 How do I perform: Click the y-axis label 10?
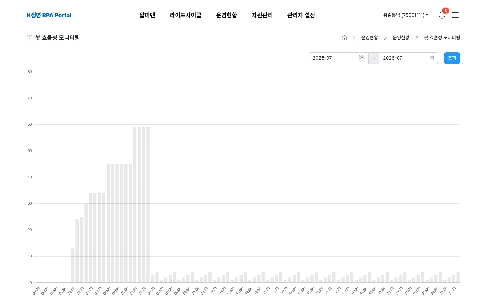(x=30, y=256)
